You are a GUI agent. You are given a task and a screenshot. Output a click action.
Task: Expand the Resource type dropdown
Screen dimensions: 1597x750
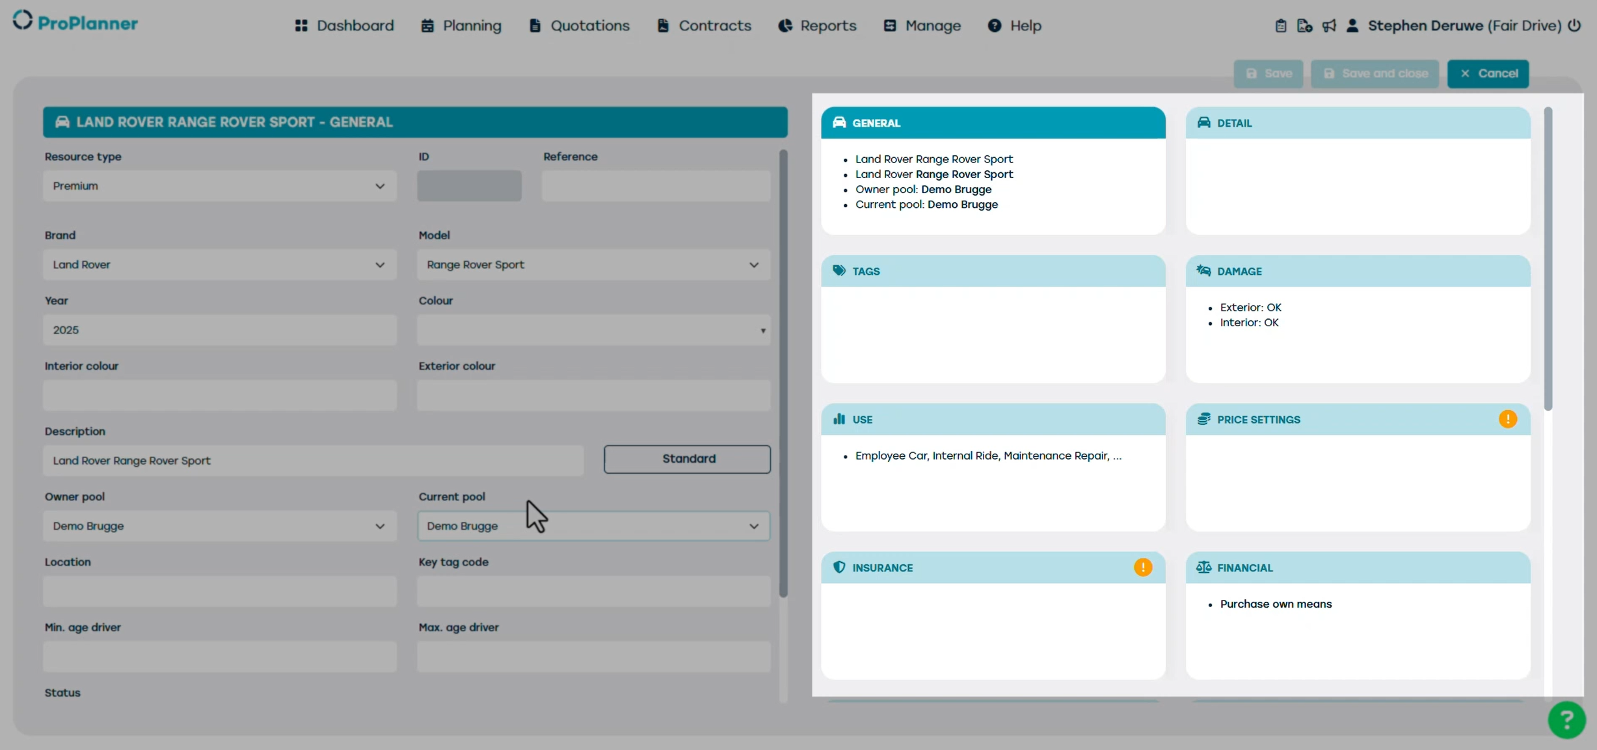tap(219, 186)
